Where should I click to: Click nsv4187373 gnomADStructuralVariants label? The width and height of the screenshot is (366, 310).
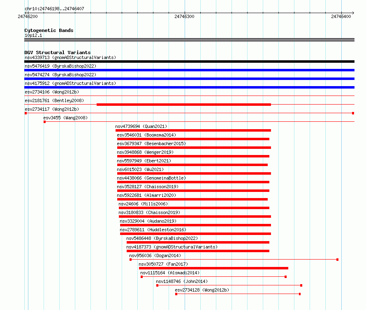172,247
